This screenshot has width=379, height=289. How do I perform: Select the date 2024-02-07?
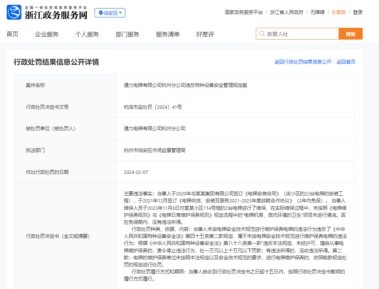point(136,172)
